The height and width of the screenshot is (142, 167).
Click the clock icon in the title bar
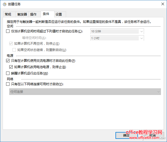pos(4,4)
